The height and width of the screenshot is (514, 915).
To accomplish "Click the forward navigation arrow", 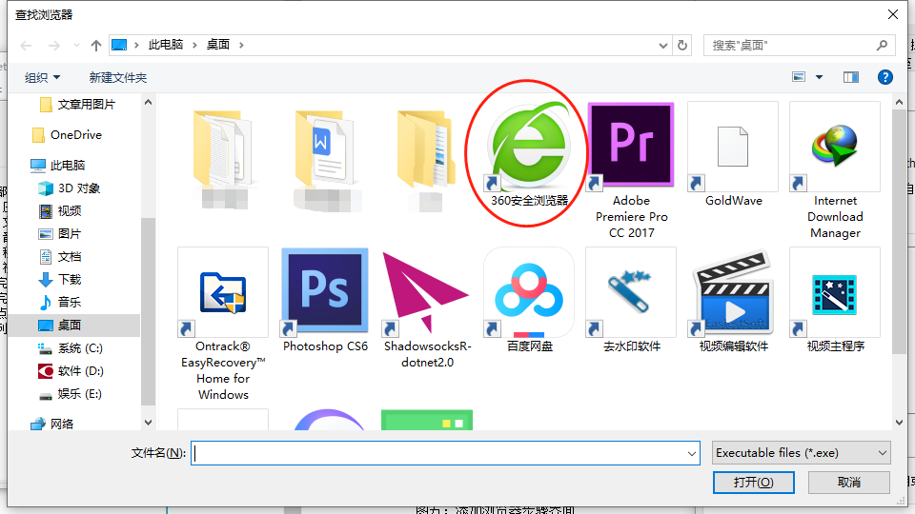I will click(53, 46).
